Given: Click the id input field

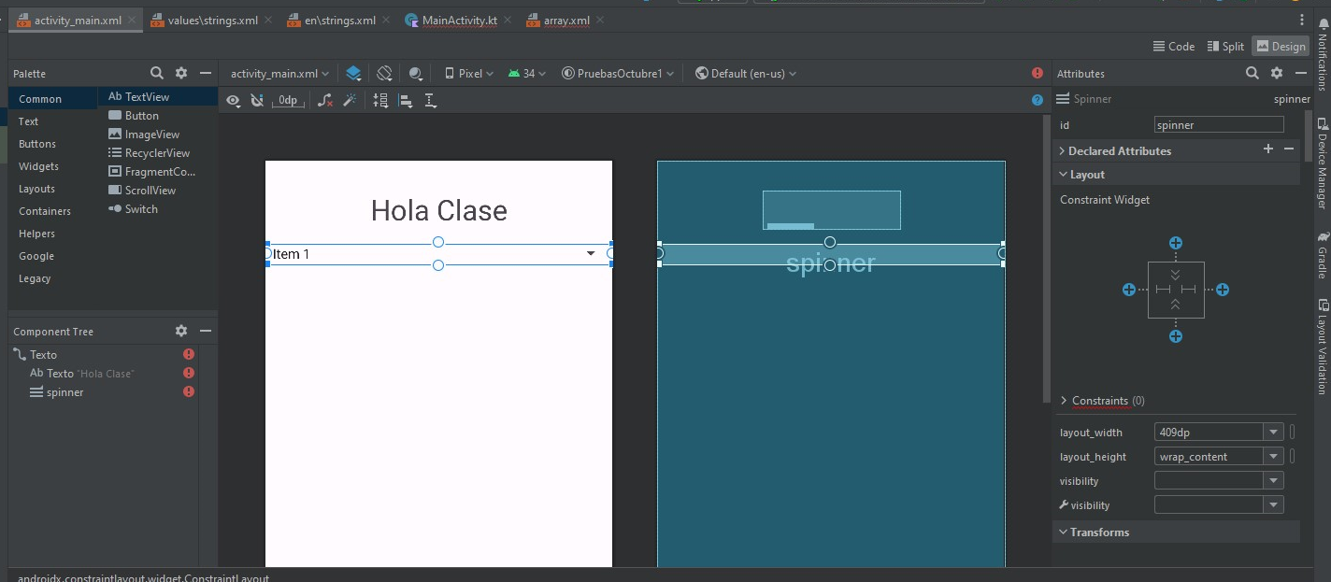Looking at the screenshot, I should pyautogui.click(x=1219, y=125).
